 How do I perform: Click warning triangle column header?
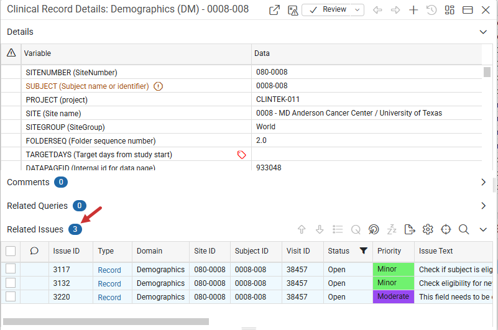[11, 53]
